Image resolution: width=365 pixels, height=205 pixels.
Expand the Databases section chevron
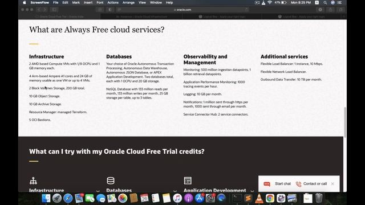point(175,191)
